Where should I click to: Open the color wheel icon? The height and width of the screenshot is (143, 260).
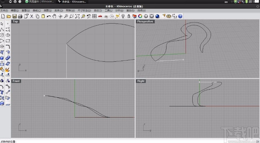(x=140, y=16)
